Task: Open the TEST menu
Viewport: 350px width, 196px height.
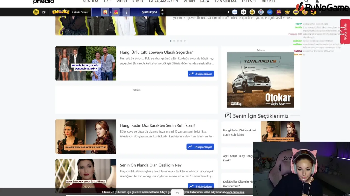Action: [107, 1]
